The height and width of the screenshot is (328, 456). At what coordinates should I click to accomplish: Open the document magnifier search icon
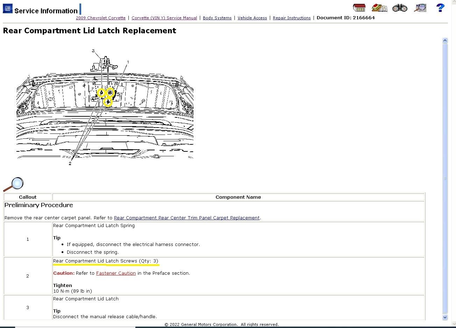click(420, 8)
